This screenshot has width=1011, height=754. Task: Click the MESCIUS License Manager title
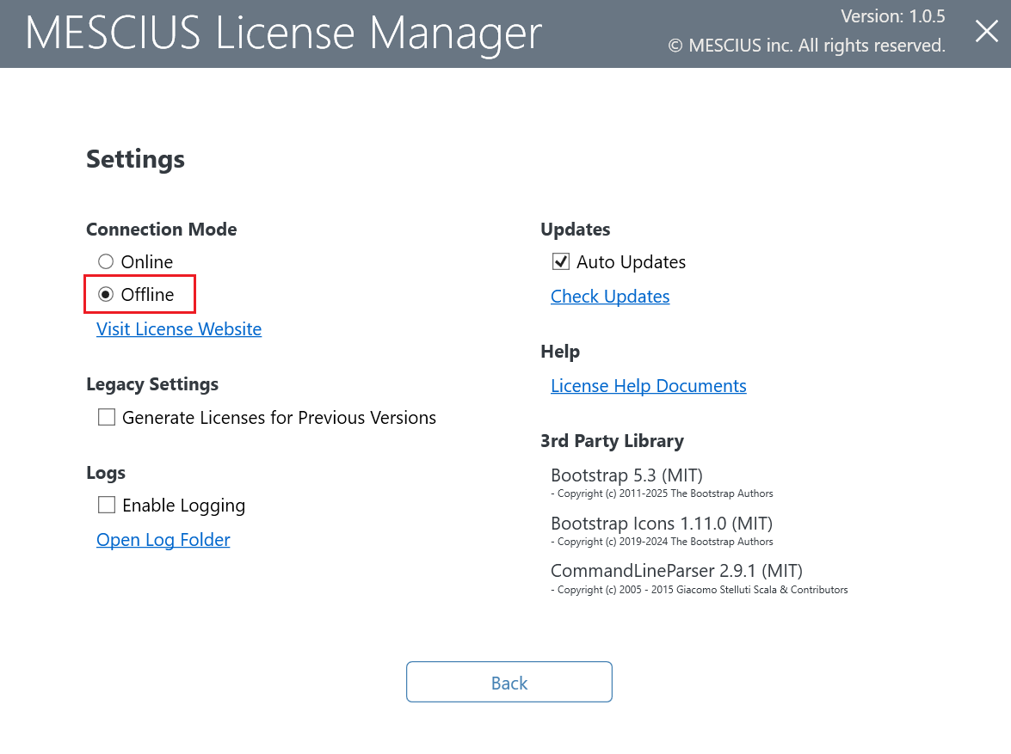(x=284, y=33)
